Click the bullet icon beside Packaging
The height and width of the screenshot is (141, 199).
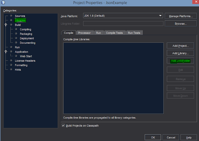tap(16, 34)
